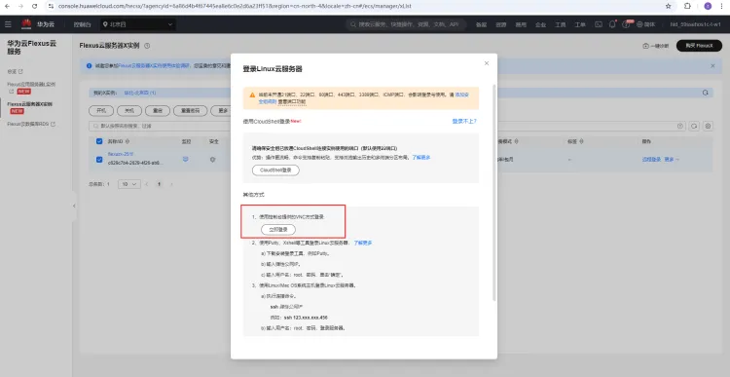Expand 更多 actions in instance row
This screenshot has height=377, width=730.
coord(672,160)
